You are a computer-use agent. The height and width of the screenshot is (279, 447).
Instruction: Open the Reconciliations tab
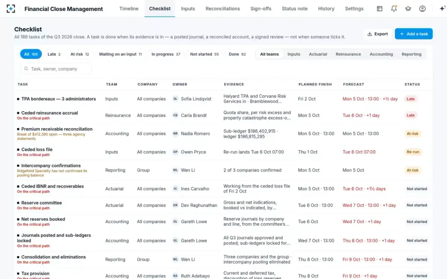223,9
